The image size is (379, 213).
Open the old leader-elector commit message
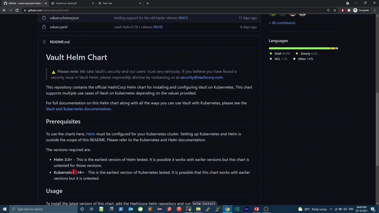(x=146, y=18)
